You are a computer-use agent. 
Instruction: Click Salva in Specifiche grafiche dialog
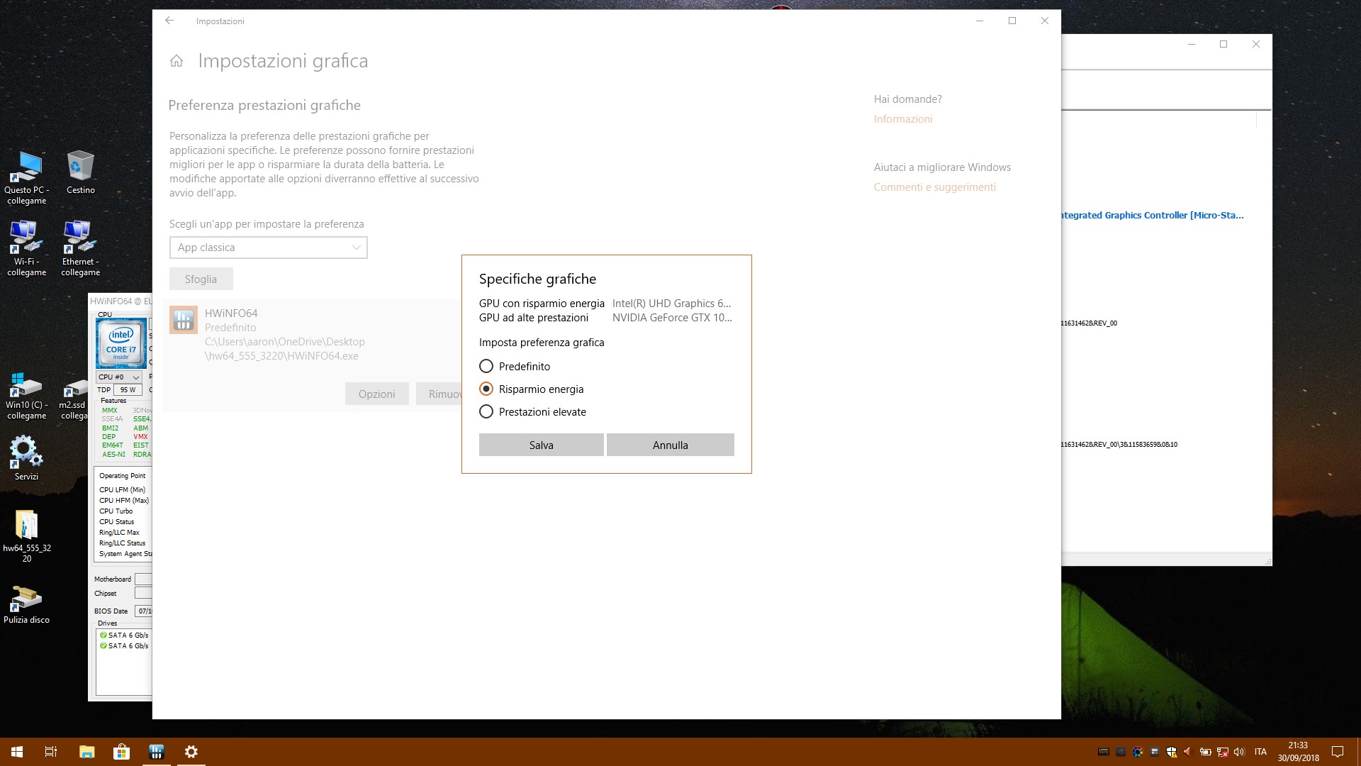click(x=541, y=445)
